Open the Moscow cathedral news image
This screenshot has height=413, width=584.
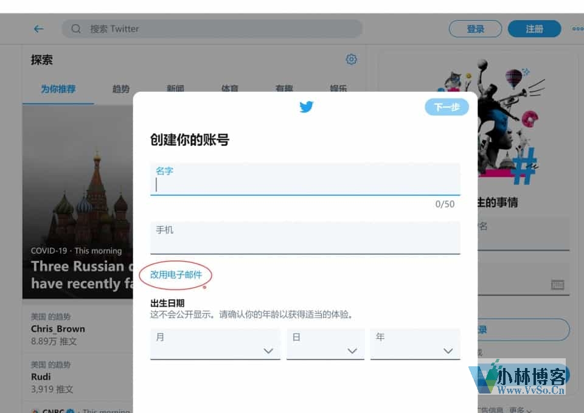pos(78,201)
